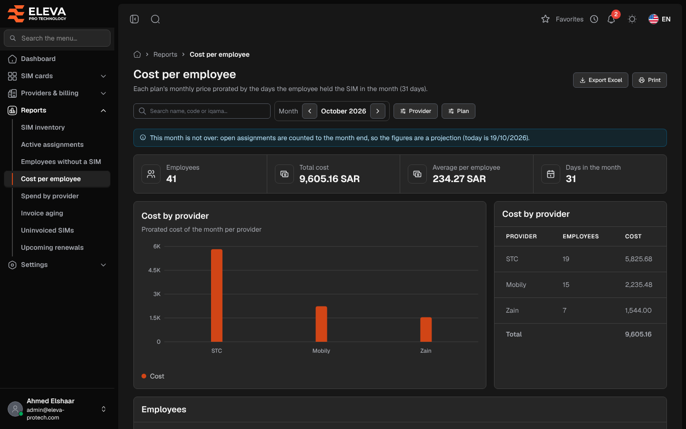Screen dimensions: 686x429
Task: Select Cost per employee menu item
Action: (x=57, y=179)
